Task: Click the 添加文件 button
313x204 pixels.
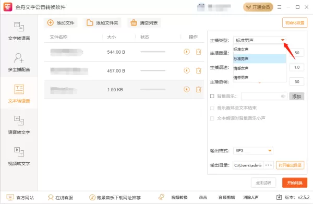Action: (x=61, y=23)
